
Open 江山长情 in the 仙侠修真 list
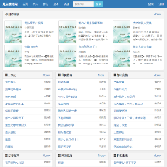tap(64, 104)
